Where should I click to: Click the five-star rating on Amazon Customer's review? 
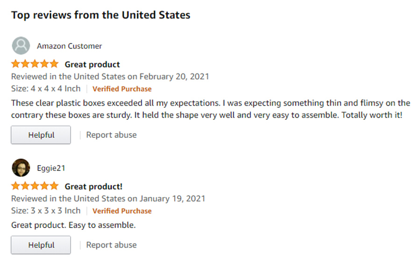[35, 64]
